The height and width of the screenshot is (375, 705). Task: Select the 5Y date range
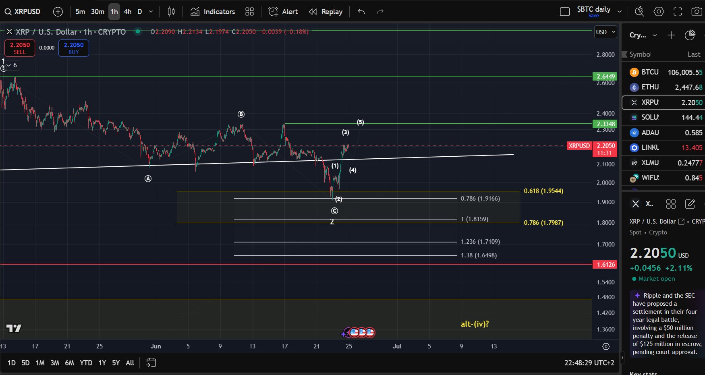(x=116, y=363)
